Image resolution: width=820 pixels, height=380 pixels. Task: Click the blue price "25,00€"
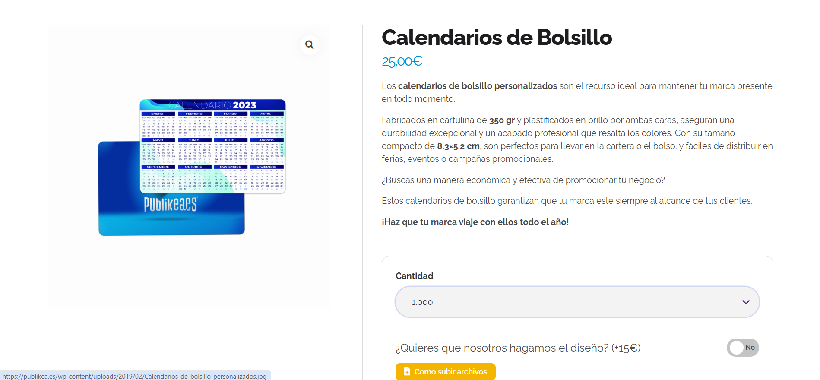point(402,61)
